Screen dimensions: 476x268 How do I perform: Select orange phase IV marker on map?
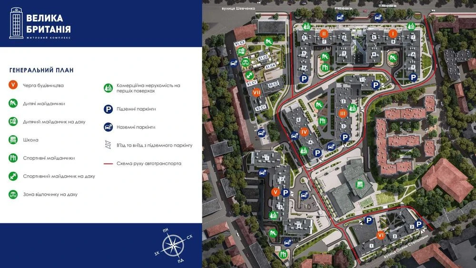[x=304, y=132]
